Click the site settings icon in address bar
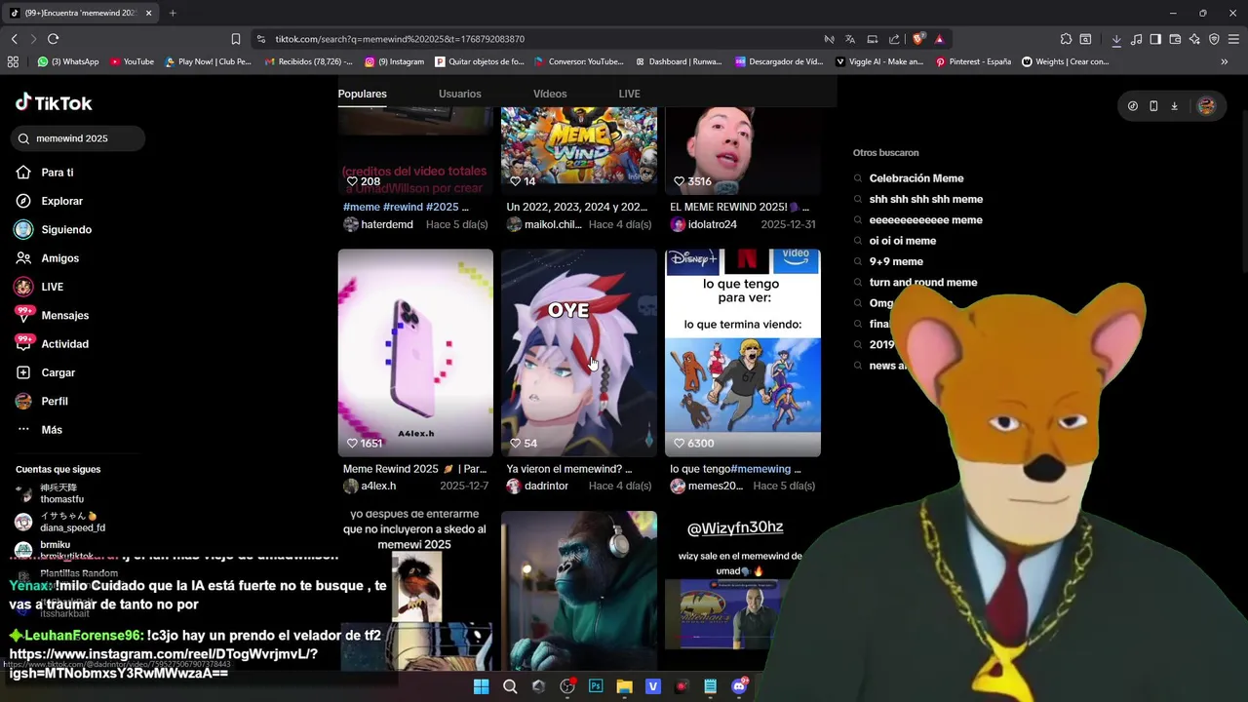Image resolution: width=1248 pixels, height=702 pixels. (x=260, y=39)
